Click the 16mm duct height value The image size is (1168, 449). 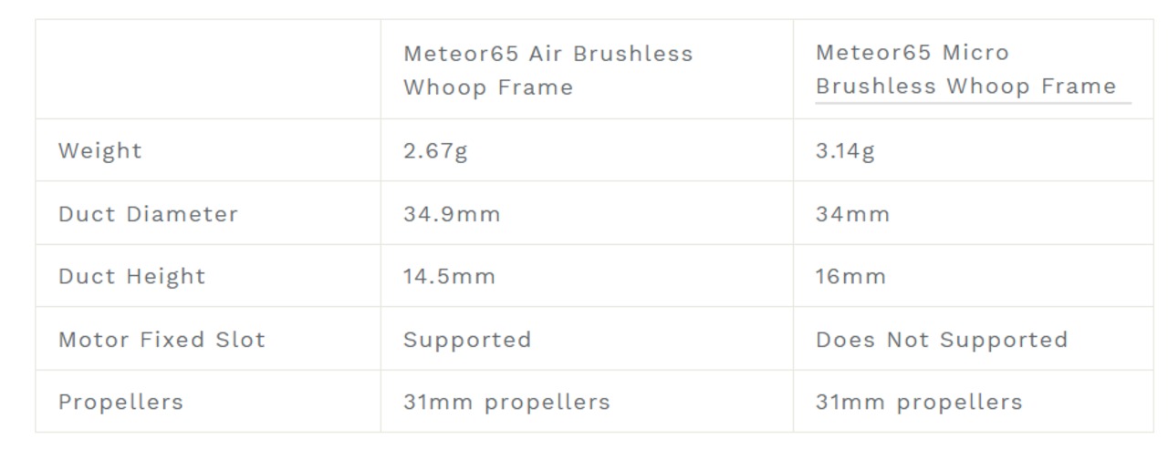pos(850,277)
